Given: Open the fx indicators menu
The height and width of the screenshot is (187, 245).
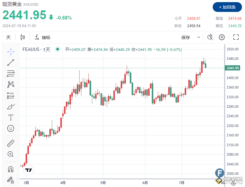Looking at the screenshot, I should [x=42, y=37].
